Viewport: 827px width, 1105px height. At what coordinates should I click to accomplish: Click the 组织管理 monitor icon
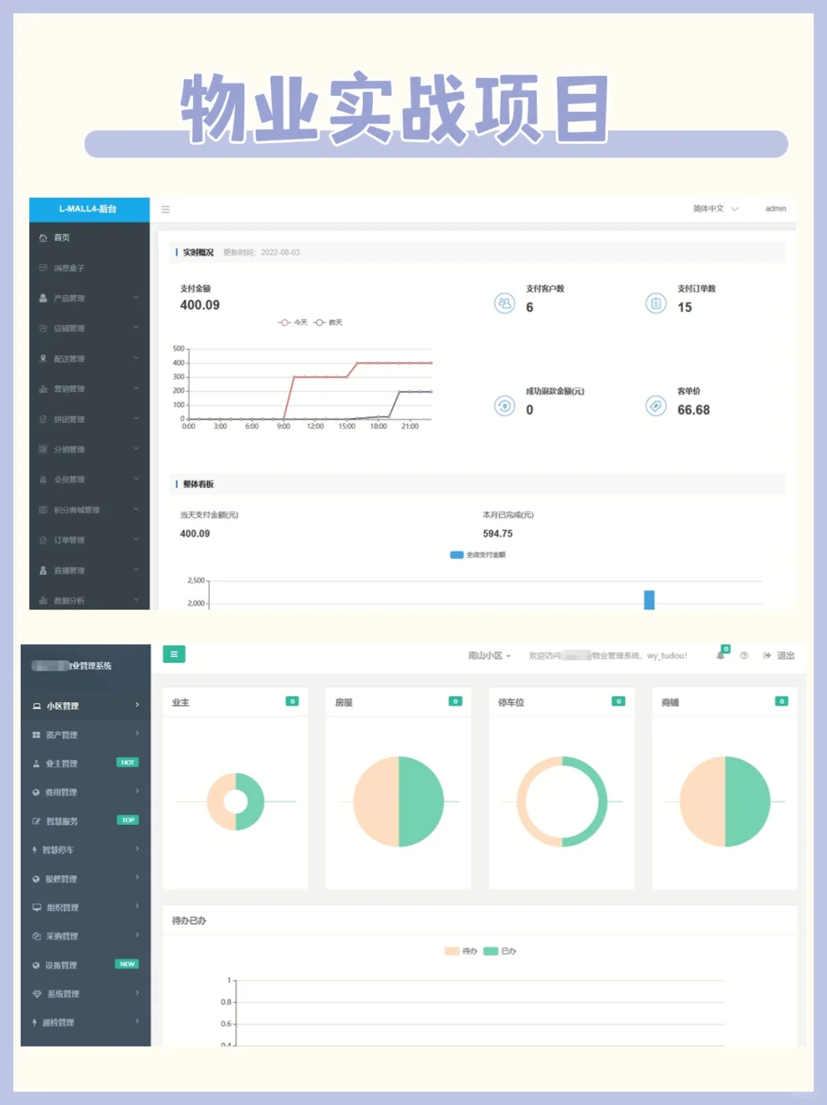click(36, 907)
